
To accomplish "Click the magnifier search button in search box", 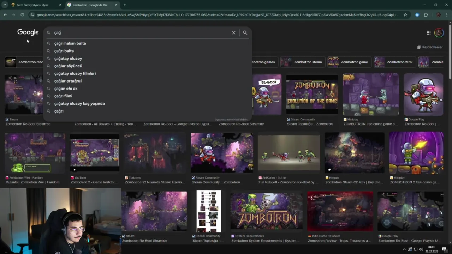I will [245, 32].
